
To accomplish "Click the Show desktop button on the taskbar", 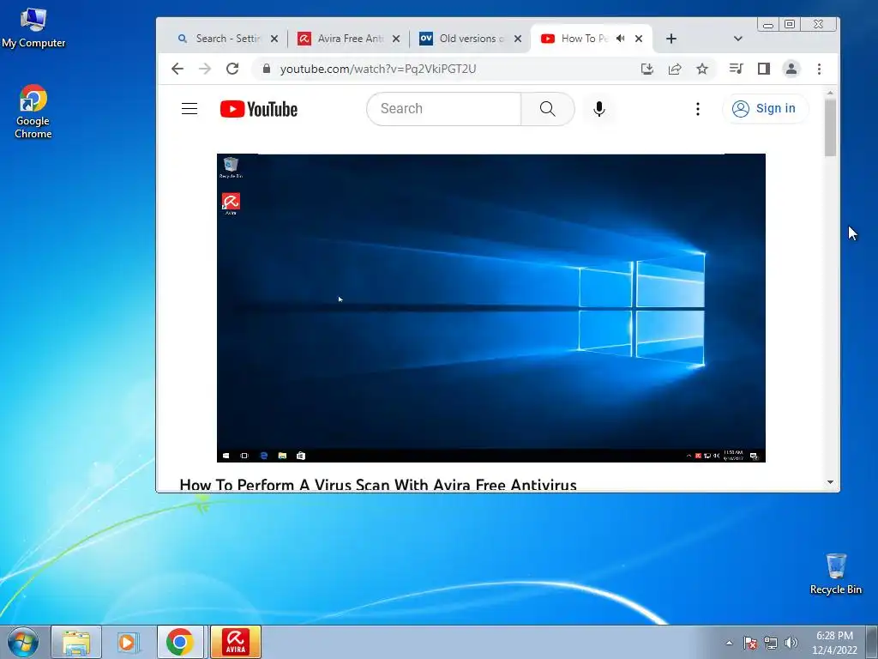I will pos(872,642).
